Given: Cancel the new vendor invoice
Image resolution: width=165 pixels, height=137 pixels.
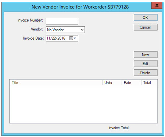Looking at the screenshot, I should tap(146, 27).
